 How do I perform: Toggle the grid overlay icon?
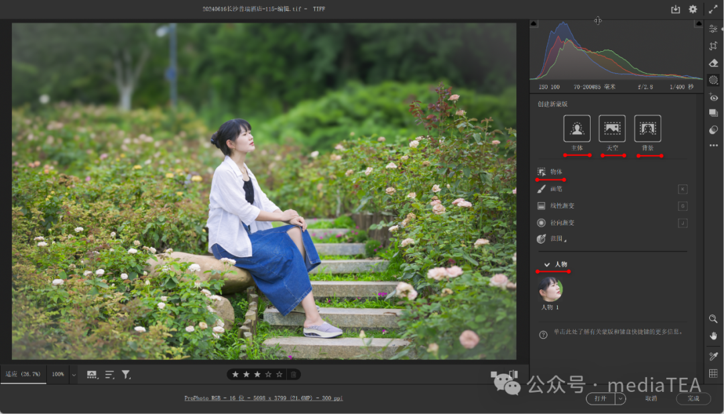pos(713,373)
